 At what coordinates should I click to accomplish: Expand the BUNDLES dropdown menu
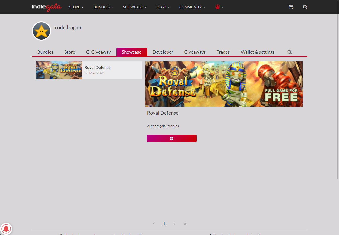[x=103, y=7]
